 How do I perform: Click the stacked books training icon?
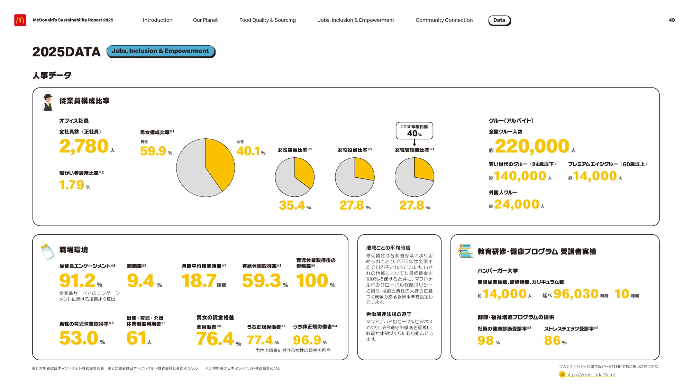(x=465, y=251)
